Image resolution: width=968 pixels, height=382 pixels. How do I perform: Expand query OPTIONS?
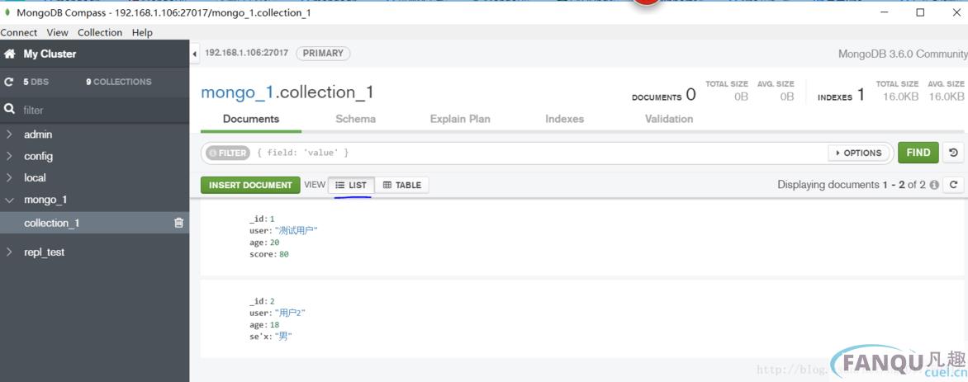coord(859,153)
